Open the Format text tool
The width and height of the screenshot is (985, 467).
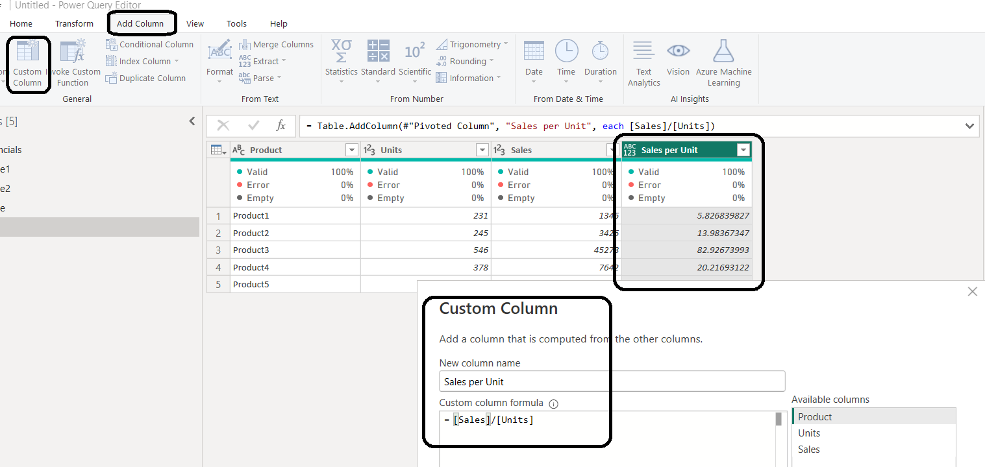pyautogui.click(x=219, y=62)
